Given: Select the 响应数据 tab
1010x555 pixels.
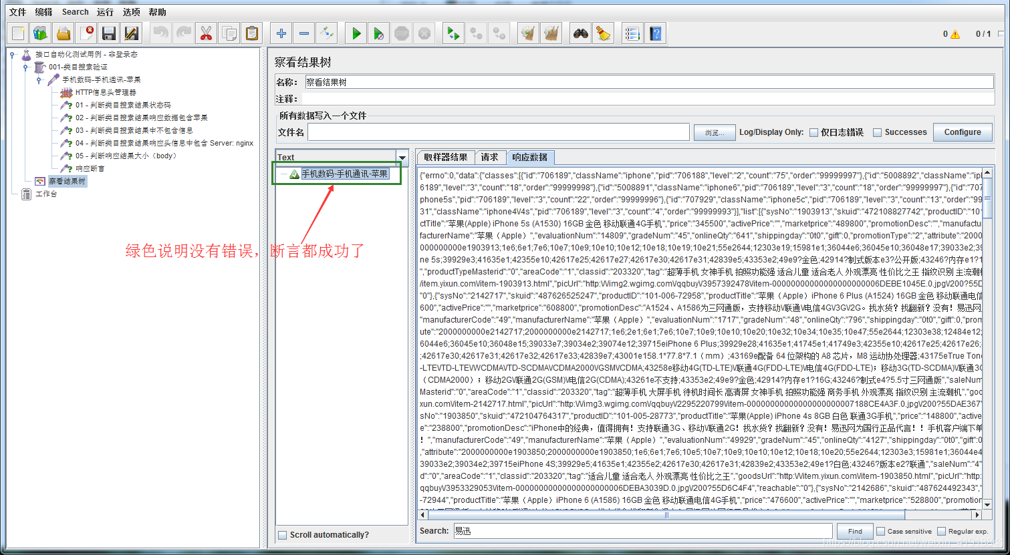Looking at the screenshot, I should coord(530,158).
